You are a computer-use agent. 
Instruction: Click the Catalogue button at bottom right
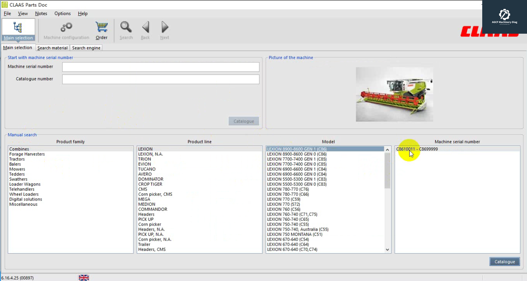(x=504, y=262)
